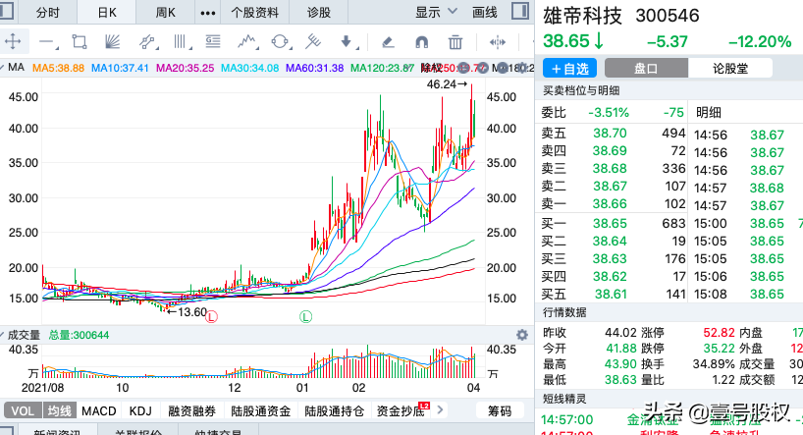Switch to 分时 intraday tab
Viewport: 803px width, 435px height.
[x=48, y=13]
